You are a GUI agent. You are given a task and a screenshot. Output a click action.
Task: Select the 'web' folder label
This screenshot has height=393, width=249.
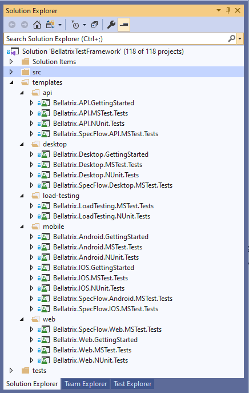(49, 319)
